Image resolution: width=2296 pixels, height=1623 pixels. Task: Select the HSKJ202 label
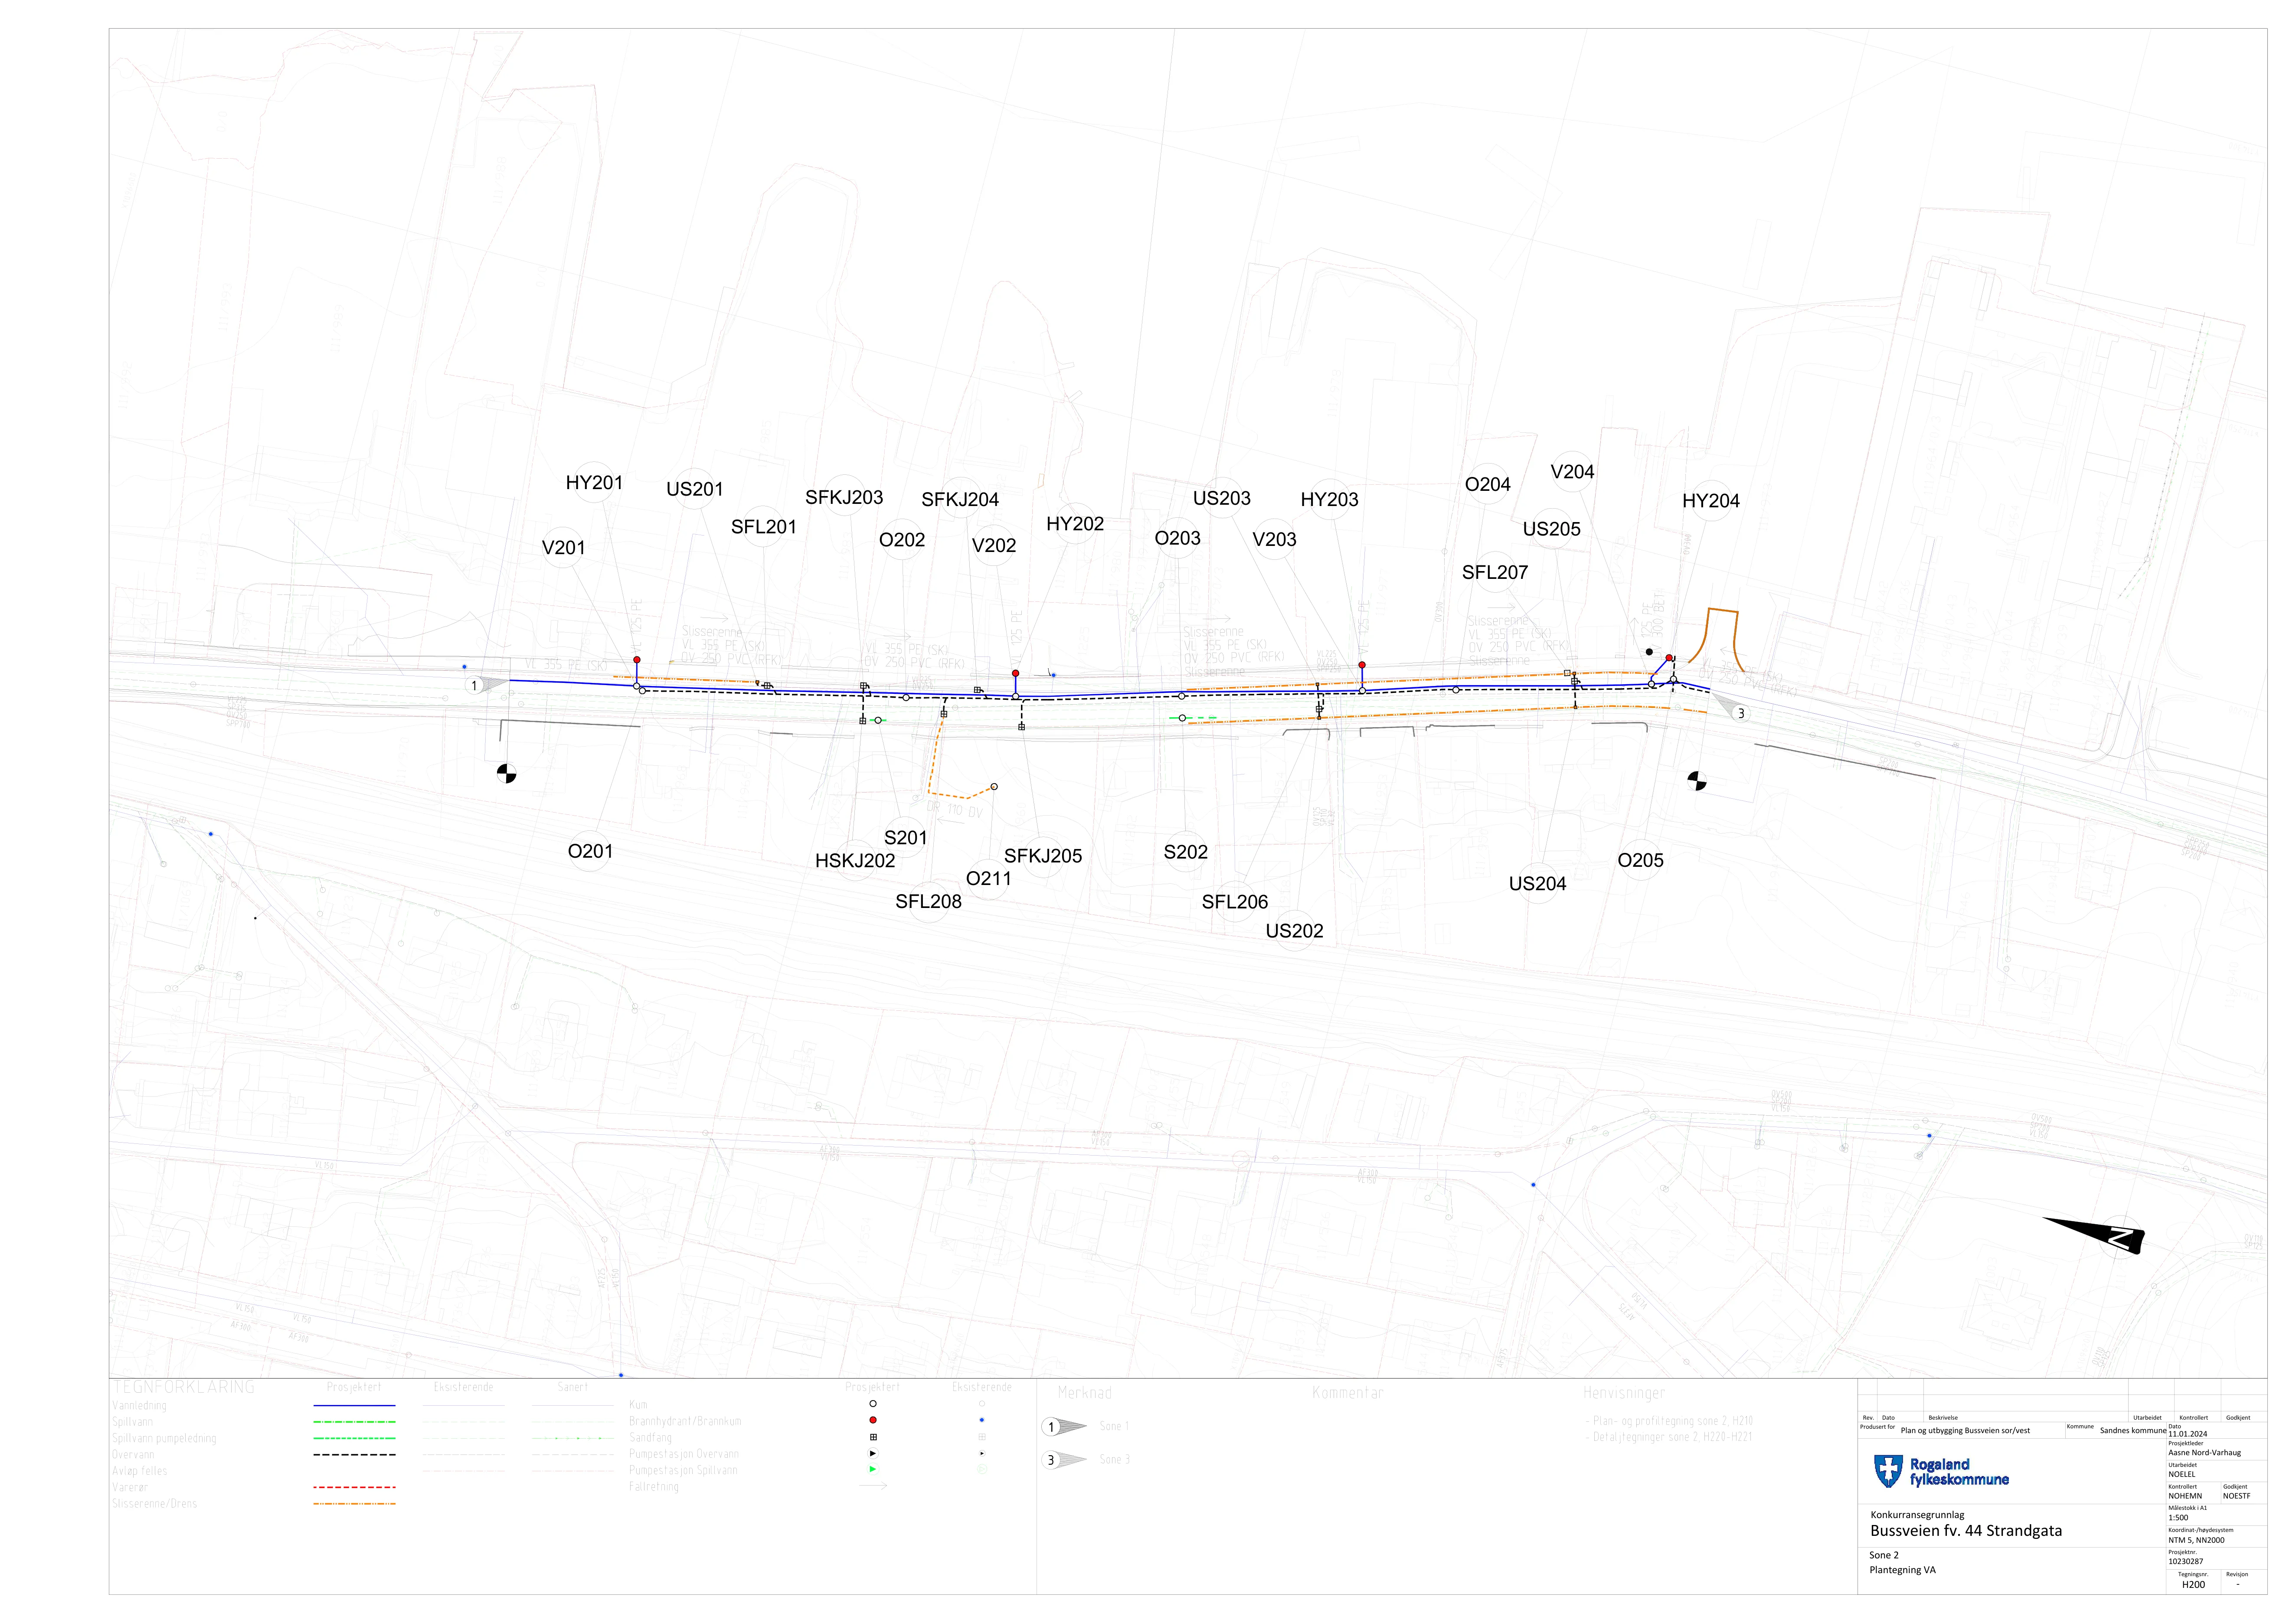coord(855,861)
